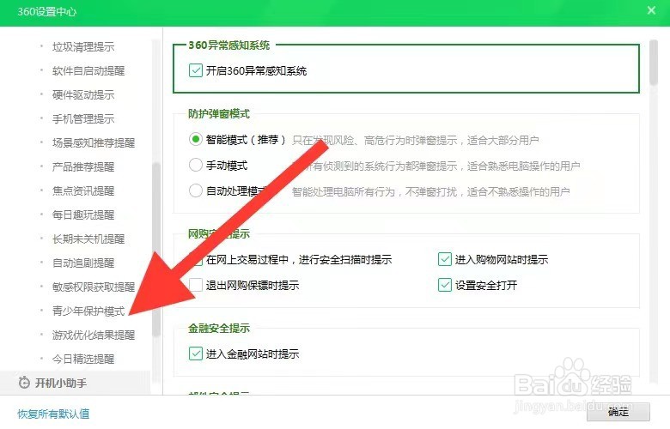The image size is (670, 429).
Task: Toggle 设置安全打开 checkbox
Action: click(x=444, y=285)
